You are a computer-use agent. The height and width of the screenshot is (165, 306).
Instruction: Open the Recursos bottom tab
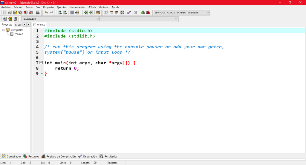[31, 156]
